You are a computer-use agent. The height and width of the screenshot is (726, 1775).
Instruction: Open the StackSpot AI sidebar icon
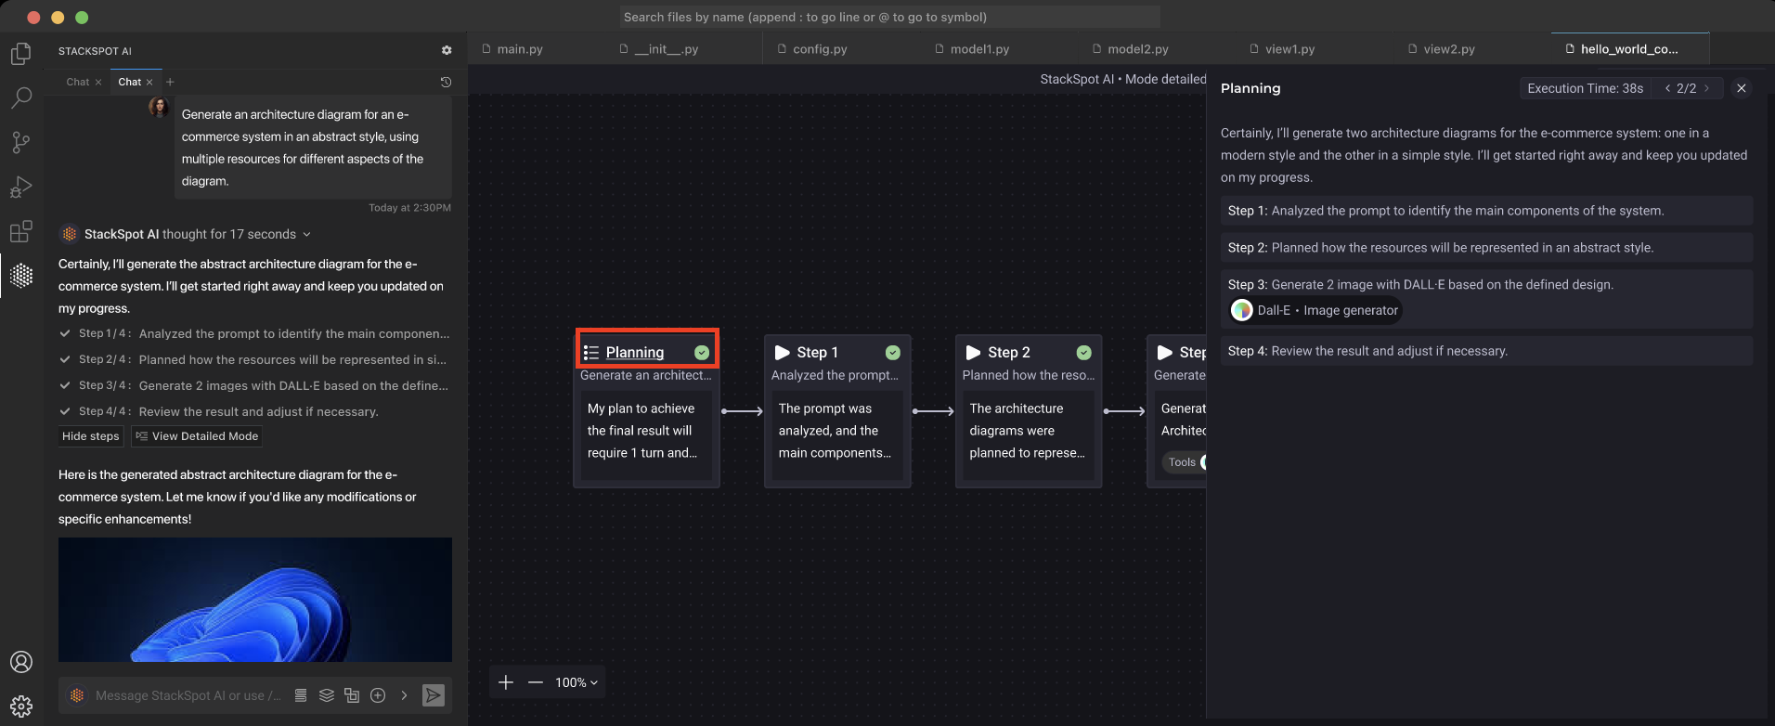point(21,276)
